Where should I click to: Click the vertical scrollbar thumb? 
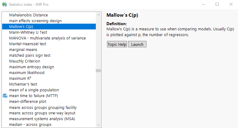[x=98, y=71]
